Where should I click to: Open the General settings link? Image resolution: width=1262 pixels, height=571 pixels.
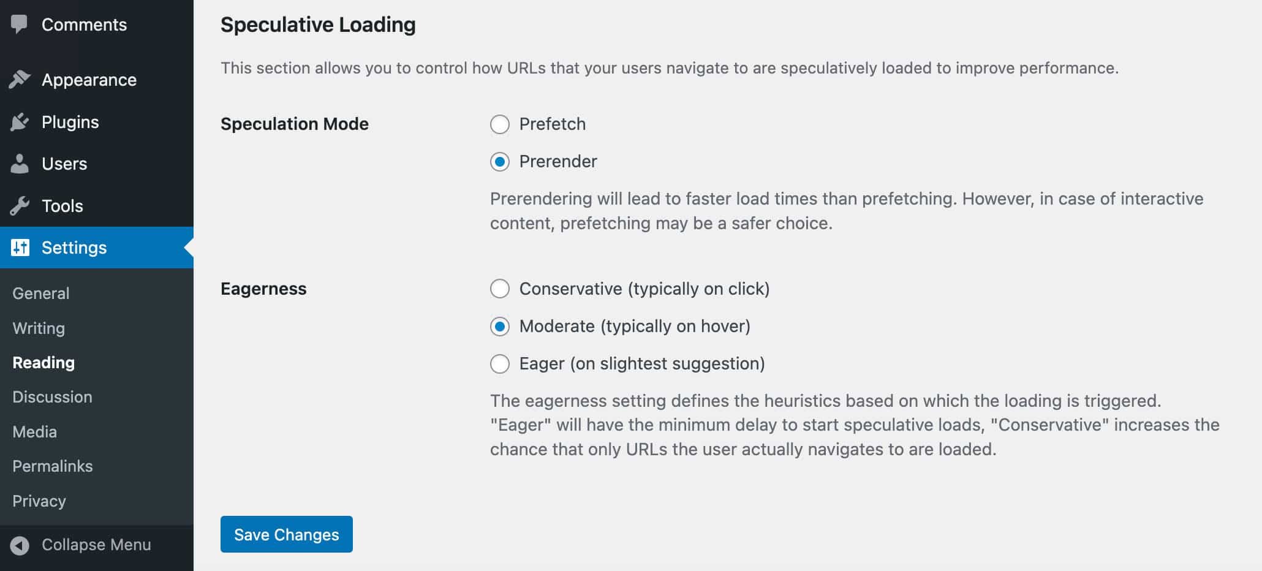(40, 293)
